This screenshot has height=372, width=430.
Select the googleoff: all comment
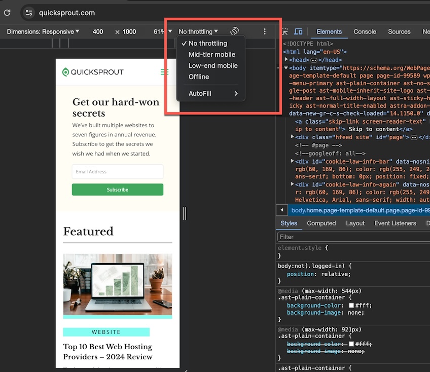point(330,154)
